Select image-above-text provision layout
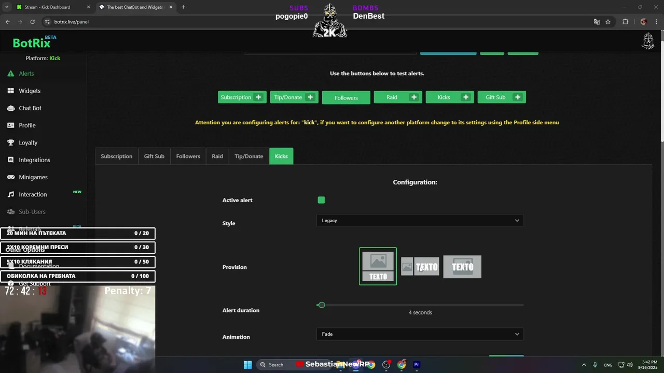The image size is (664, 373). (x=378, y=266)
